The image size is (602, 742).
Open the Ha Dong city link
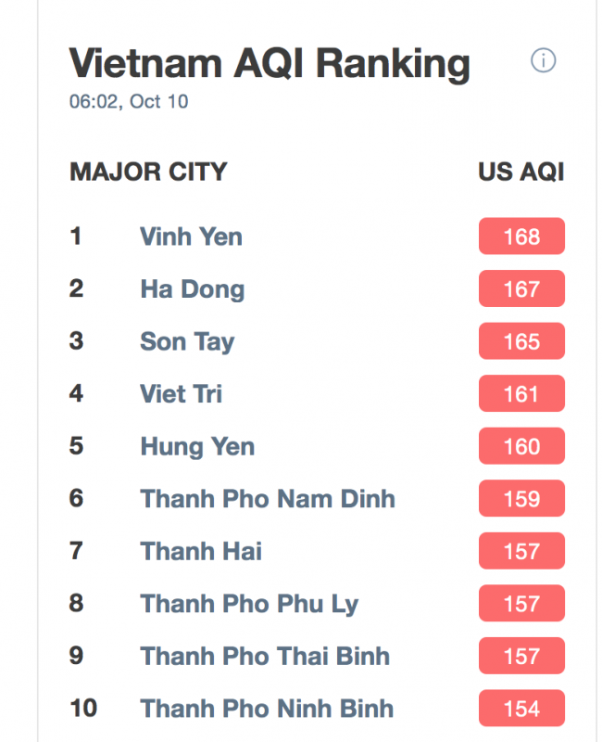point(193,289)
